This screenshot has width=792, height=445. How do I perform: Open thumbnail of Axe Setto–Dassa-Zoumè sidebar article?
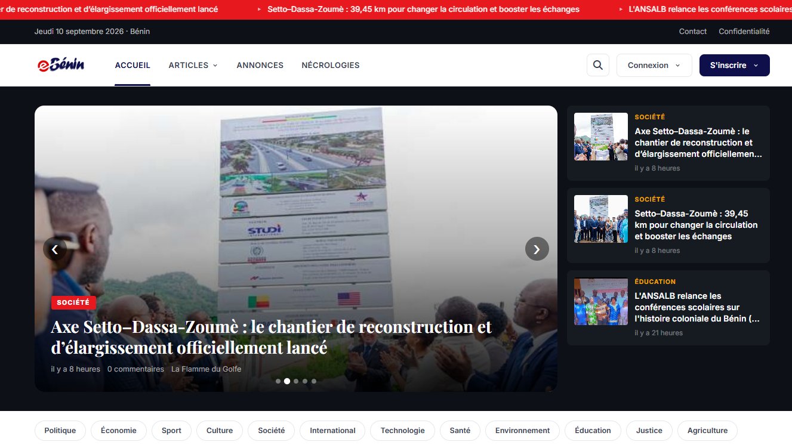tap(601, 137)
